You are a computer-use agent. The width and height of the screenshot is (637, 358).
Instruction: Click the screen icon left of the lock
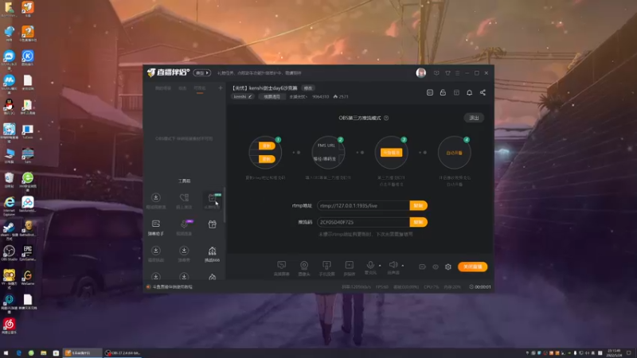point(430,92)
